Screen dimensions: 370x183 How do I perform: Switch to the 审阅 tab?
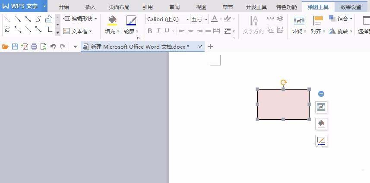[x=174, y=7]
